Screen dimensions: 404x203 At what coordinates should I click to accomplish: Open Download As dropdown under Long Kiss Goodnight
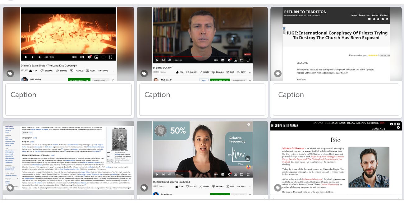[x=79, y=80]
